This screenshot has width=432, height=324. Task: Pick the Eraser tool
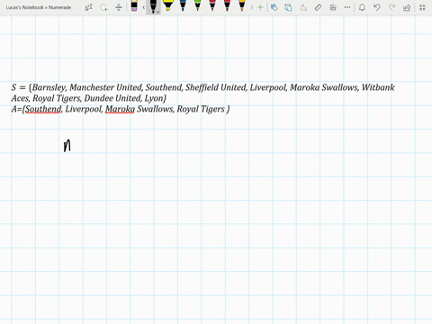(x=134, y=6)
